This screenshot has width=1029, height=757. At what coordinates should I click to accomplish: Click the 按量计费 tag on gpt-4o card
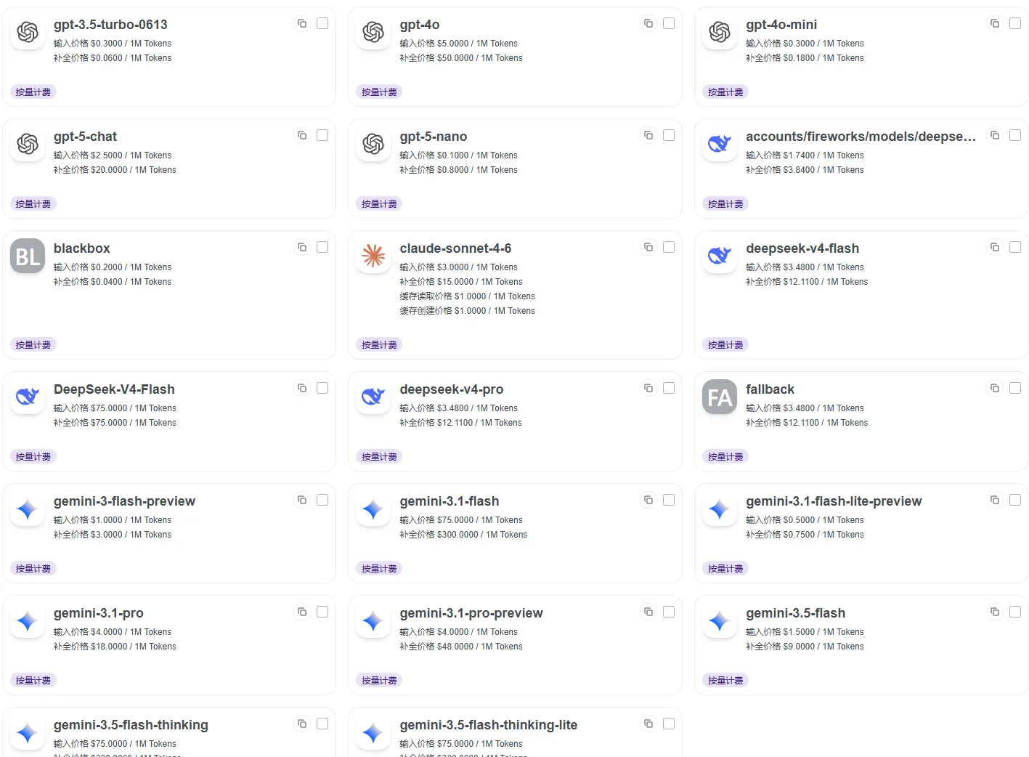[379, 92]
